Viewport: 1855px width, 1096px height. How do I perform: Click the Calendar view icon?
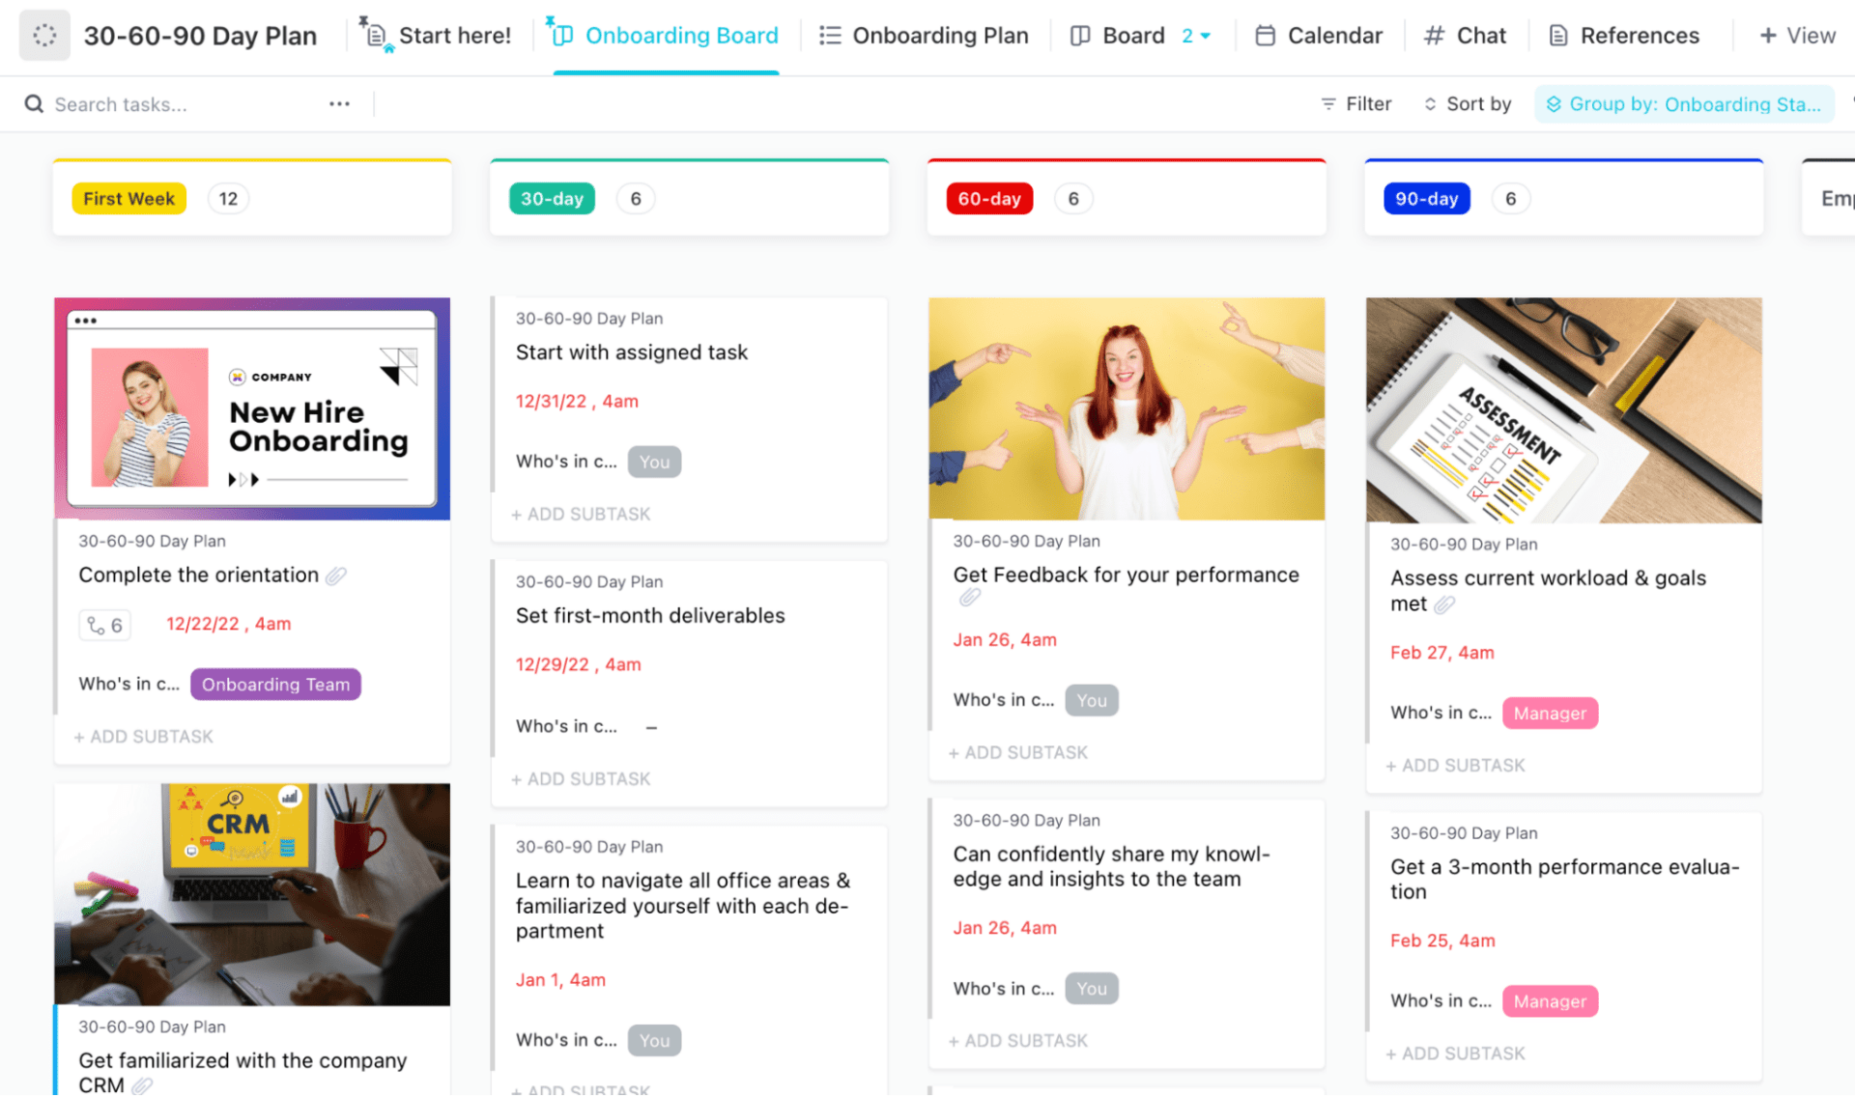point(1263,34)
